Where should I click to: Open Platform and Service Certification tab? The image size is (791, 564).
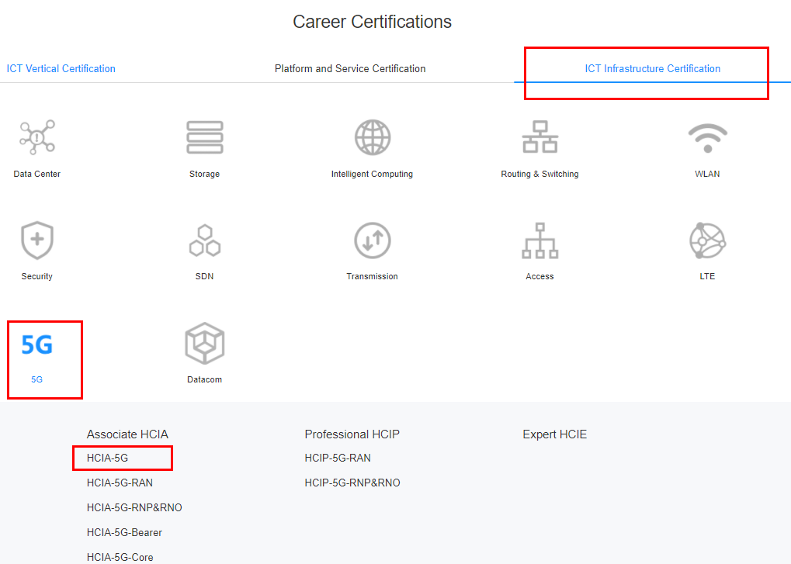350,68
